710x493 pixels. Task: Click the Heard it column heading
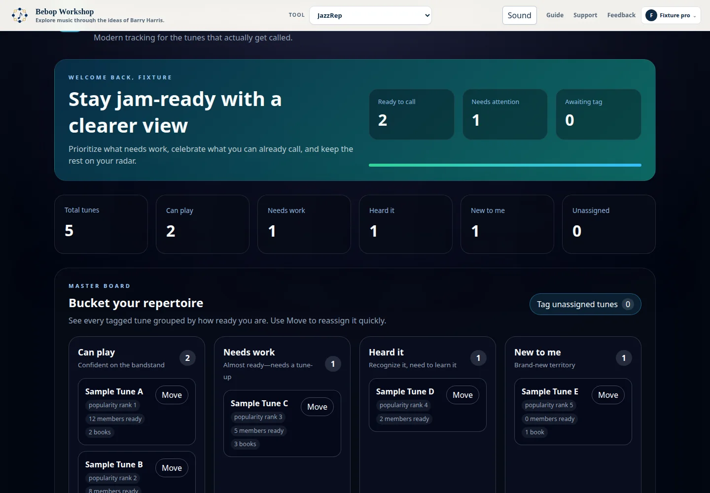tap(386, 352)
